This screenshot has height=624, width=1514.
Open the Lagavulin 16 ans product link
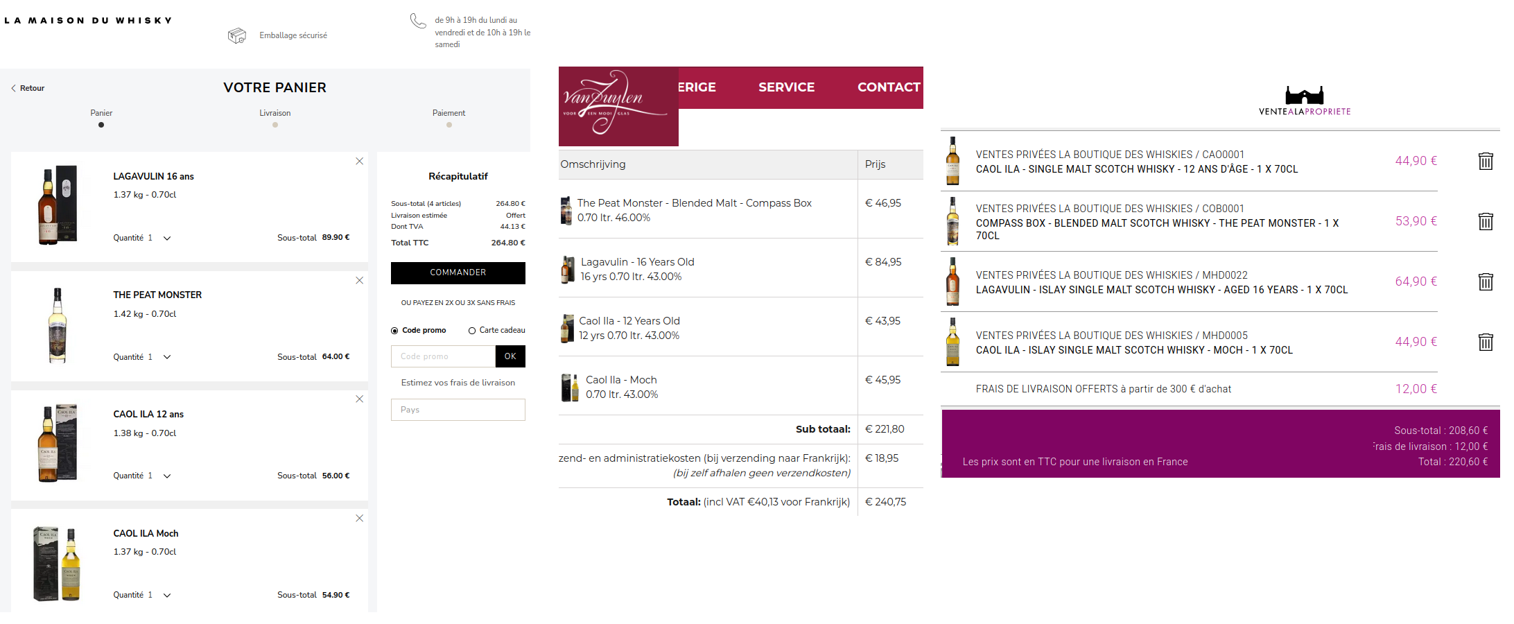(x=154, y=176)
